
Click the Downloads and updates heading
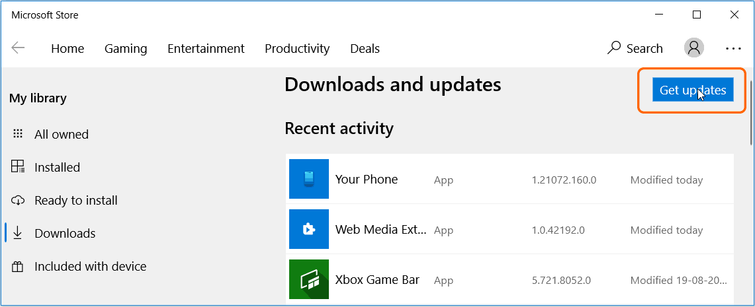click(393, 85)
